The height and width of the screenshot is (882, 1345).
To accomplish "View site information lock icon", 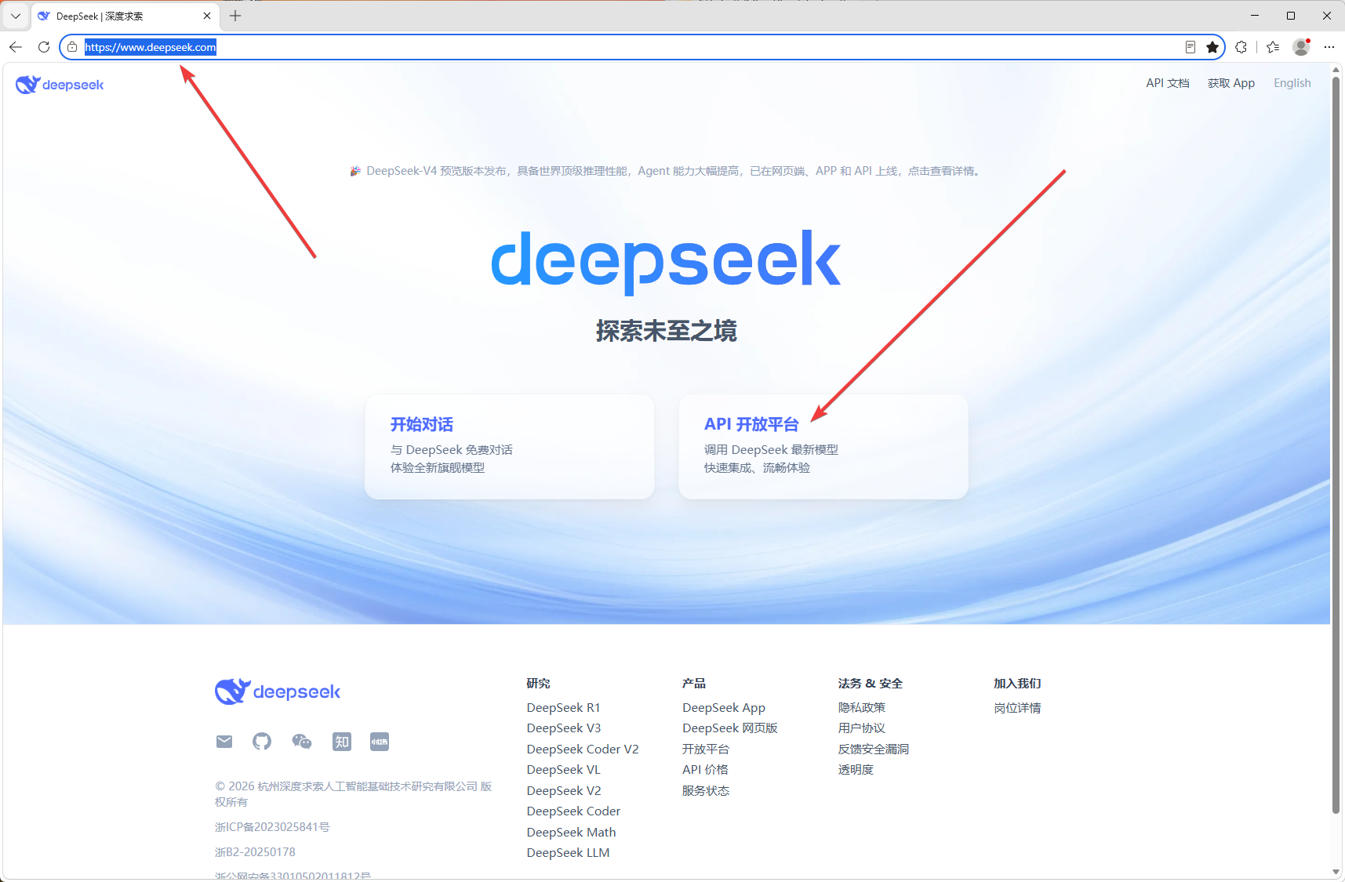I will [x=72, y=47].
